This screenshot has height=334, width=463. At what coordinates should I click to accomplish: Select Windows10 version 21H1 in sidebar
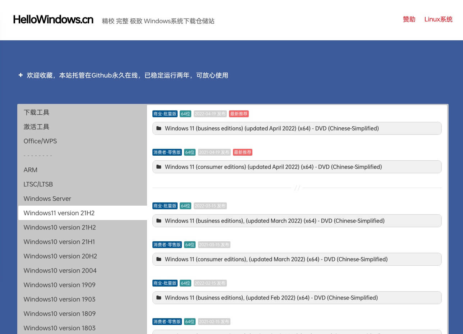[x=83, y=242]
